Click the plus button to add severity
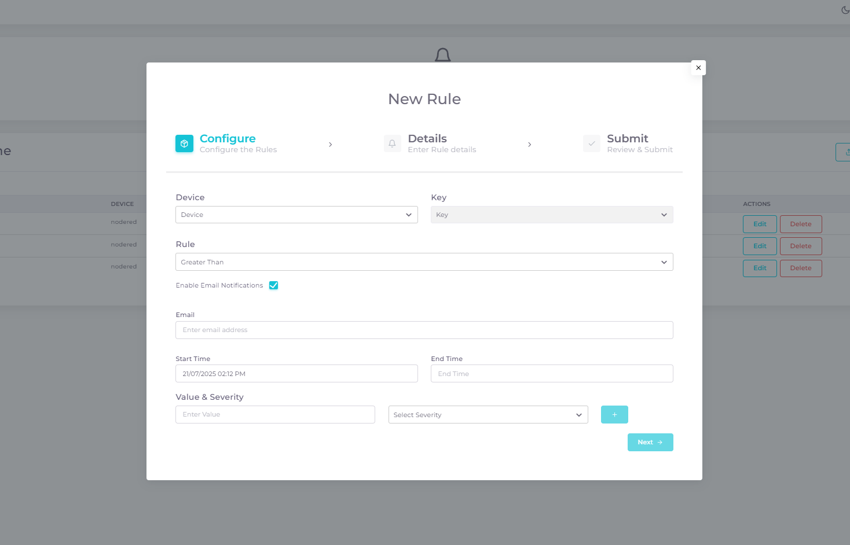850x545 pixels. pos(614,415)
